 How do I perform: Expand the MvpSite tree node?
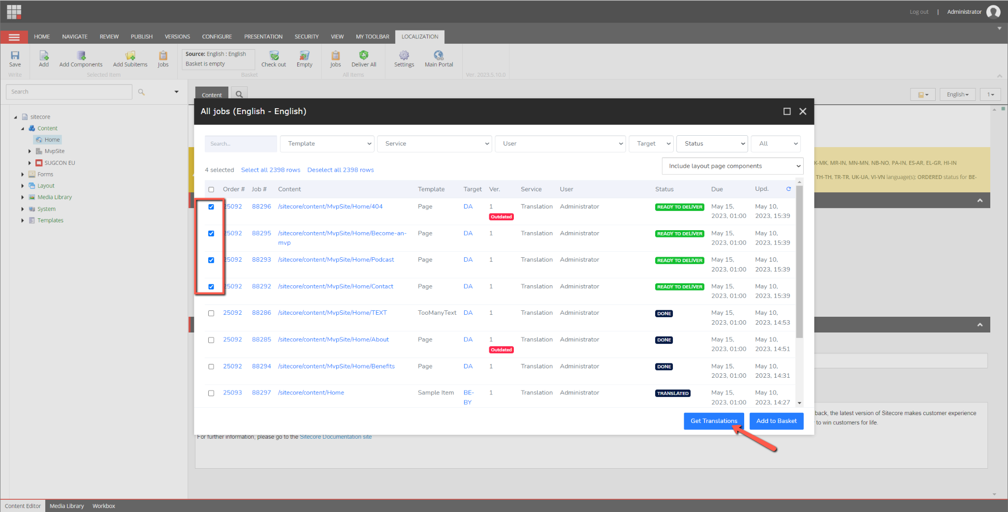(x=30, y=151)
